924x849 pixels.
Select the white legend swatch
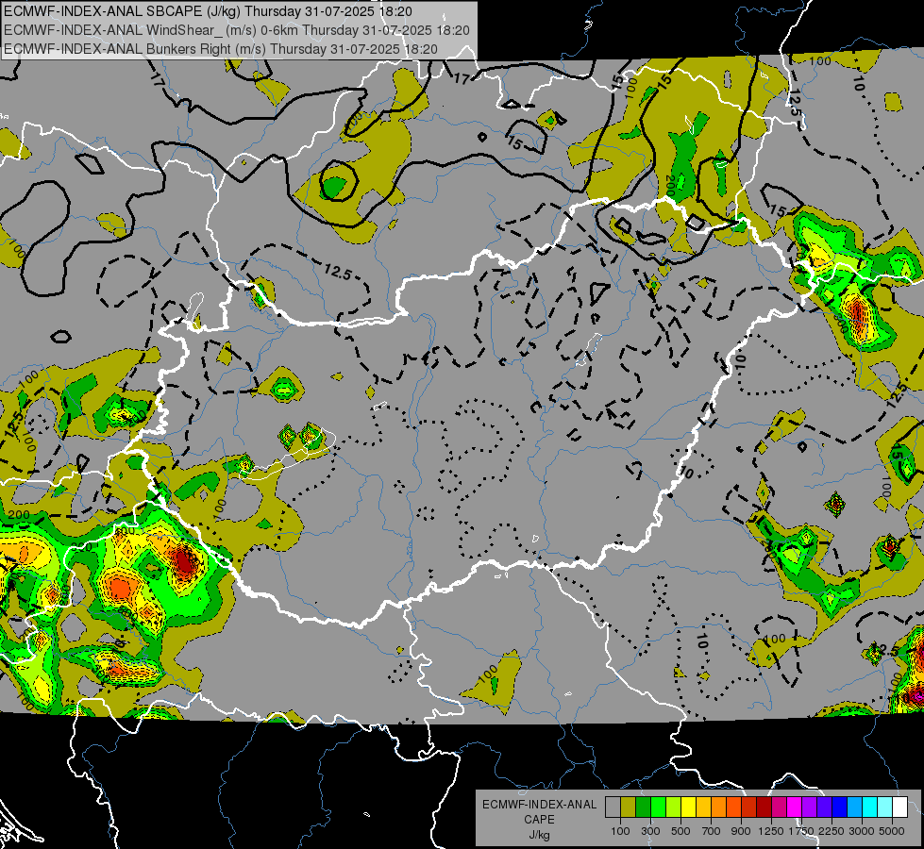(x=899, y=807)
